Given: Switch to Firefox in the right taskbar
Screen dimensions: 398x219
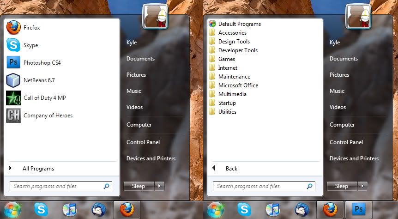Looking at the screenshot, I should tap(330, 210).
